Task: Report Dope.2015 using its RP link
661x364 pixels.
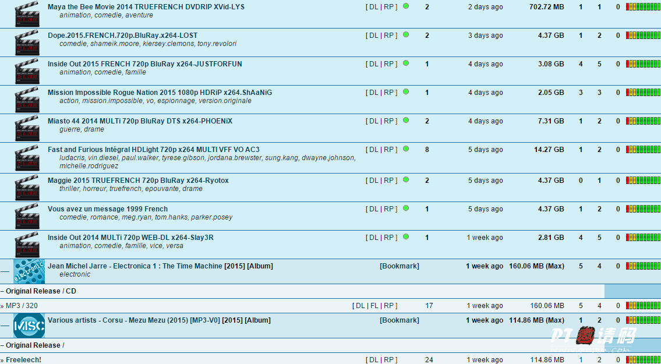Action: 388,36
